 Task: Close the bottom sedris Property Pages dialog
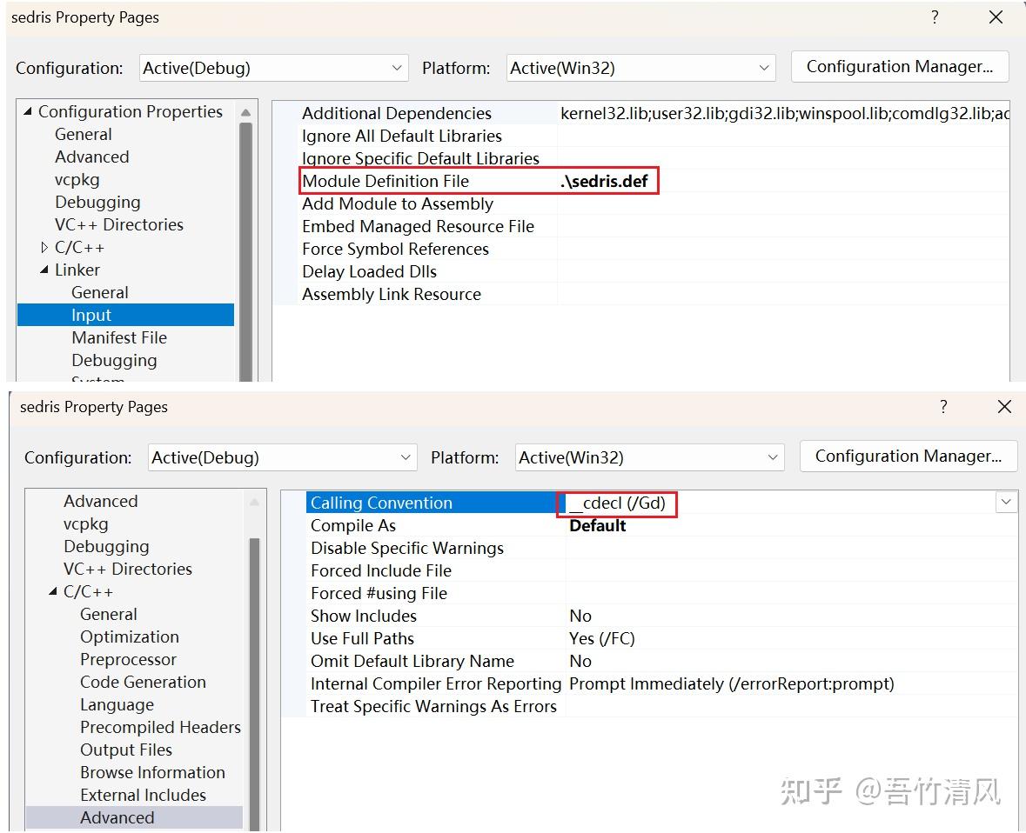pos(1004,407)
